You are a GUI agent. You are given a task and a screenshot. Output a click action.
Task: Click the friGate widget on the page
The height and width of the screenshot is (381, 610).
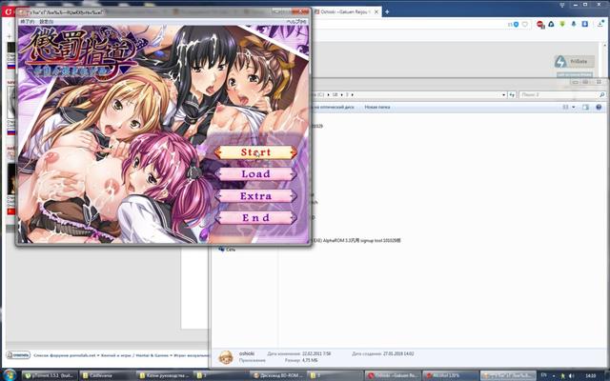(574, 61)
